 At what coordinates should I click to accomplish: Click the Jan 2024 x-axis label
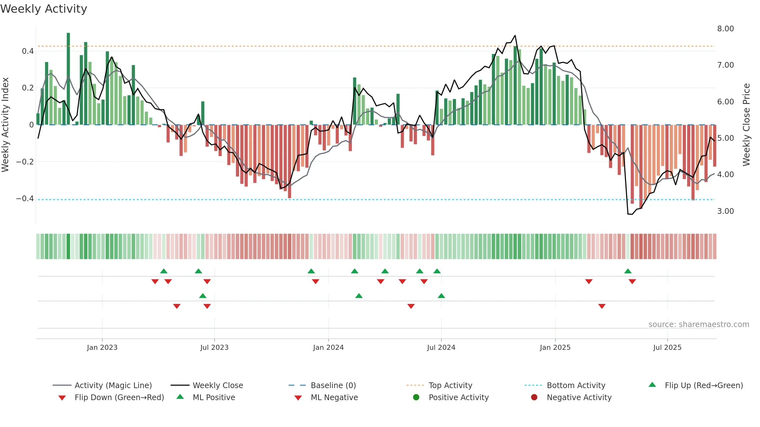(328, 347)
